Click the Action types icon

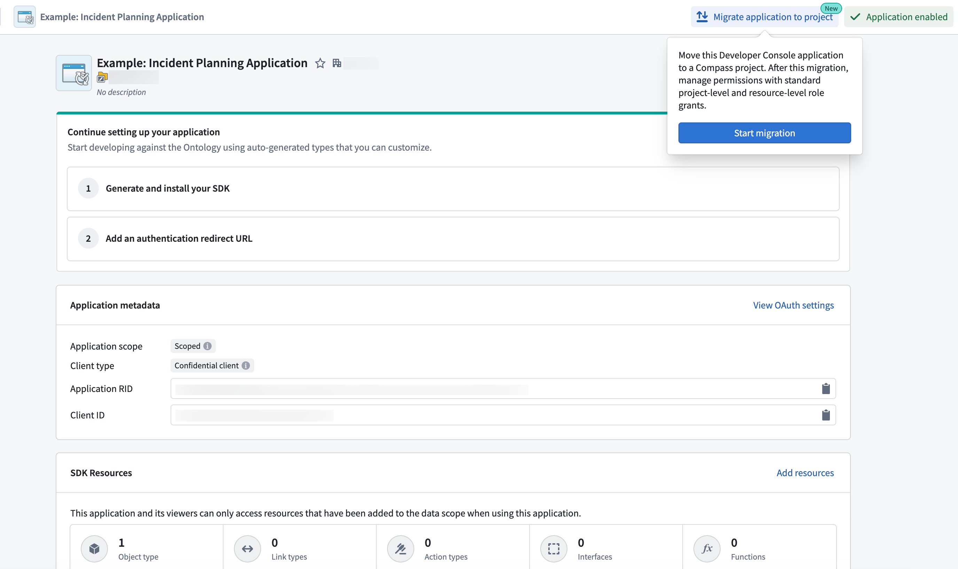[x=400, y=548]
